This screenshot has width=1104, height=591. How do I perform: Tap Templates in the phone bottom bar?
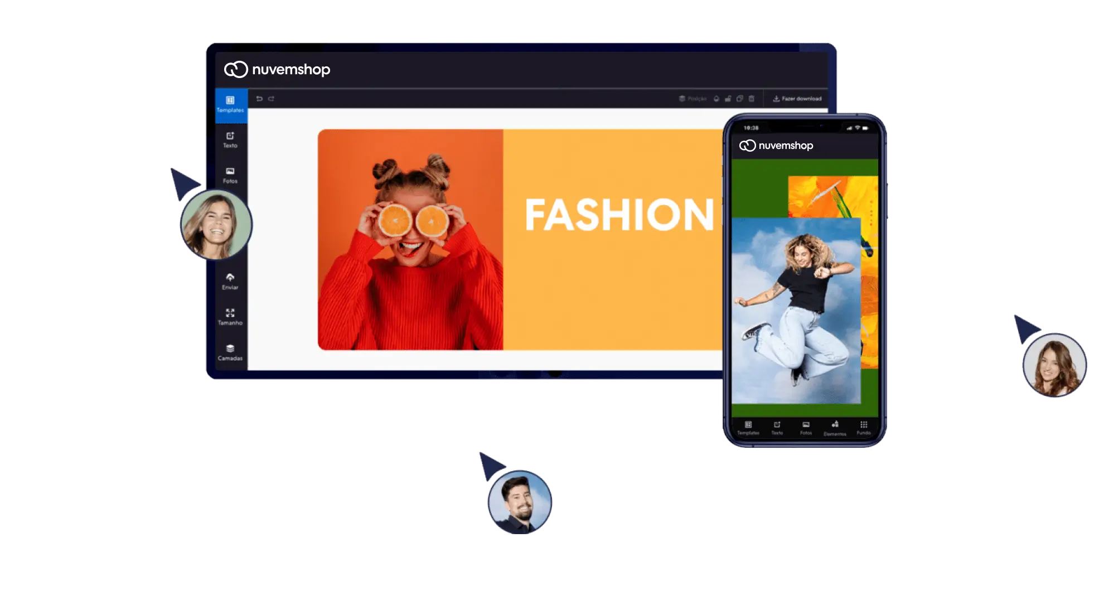tap(748, 428)
